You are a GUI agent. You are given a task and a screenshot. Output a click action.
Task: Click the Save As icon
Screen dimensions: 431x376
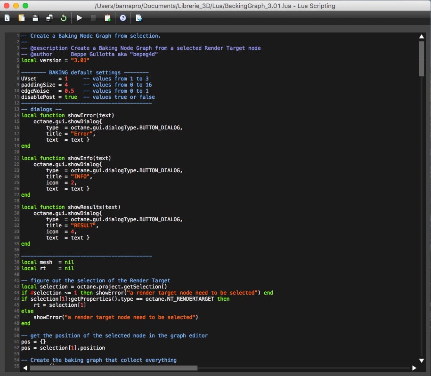pos(49,18)
